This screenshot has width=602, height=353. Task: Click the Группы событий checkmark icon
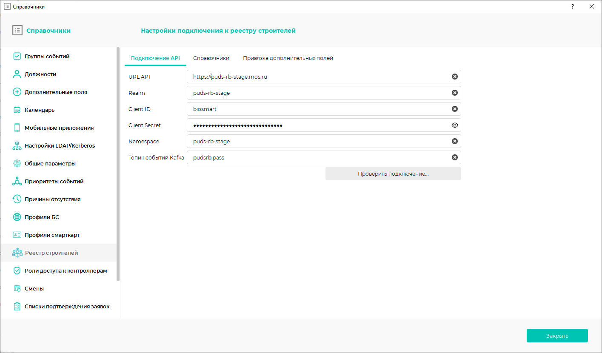coord(17,56)
